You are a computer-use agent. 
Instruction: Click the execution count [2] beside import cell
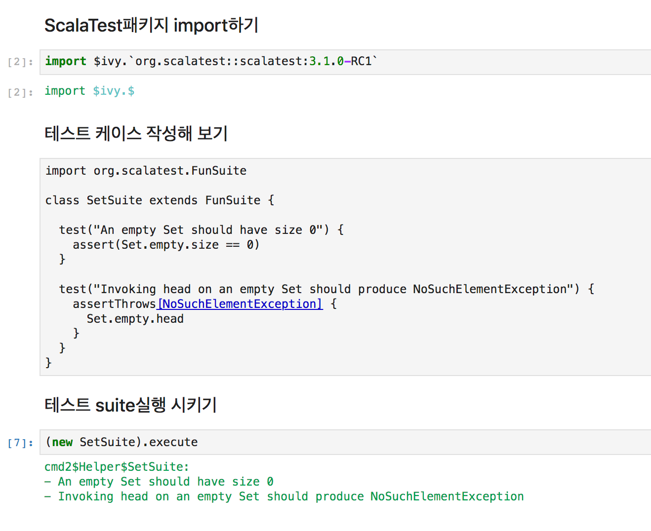point(19,62)
